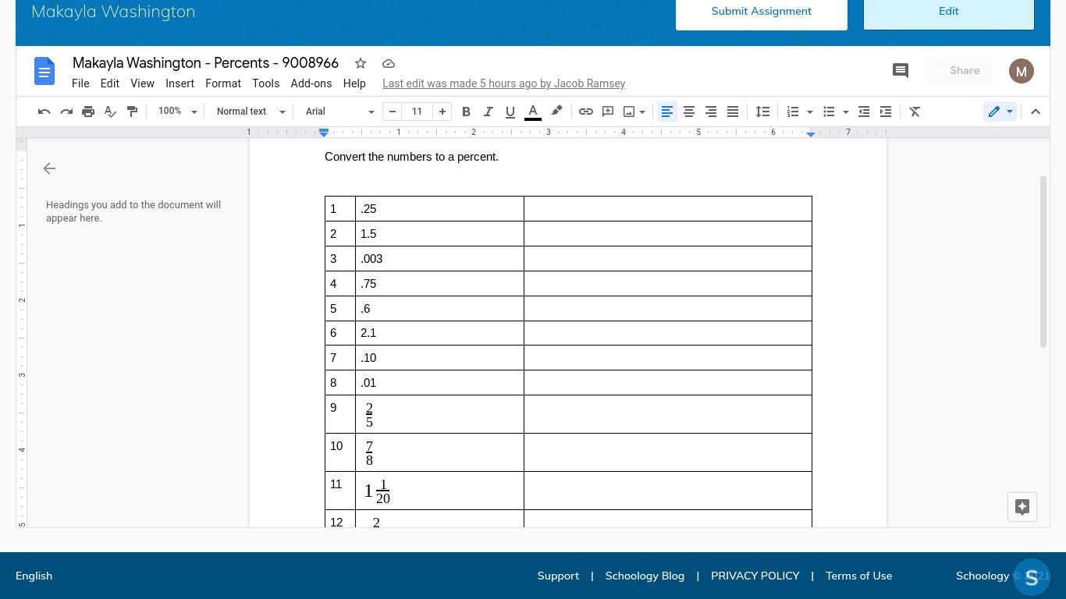Set justified text alignment
The width and height of the screenshot is (1066, 599).
[x=733, y=112]
